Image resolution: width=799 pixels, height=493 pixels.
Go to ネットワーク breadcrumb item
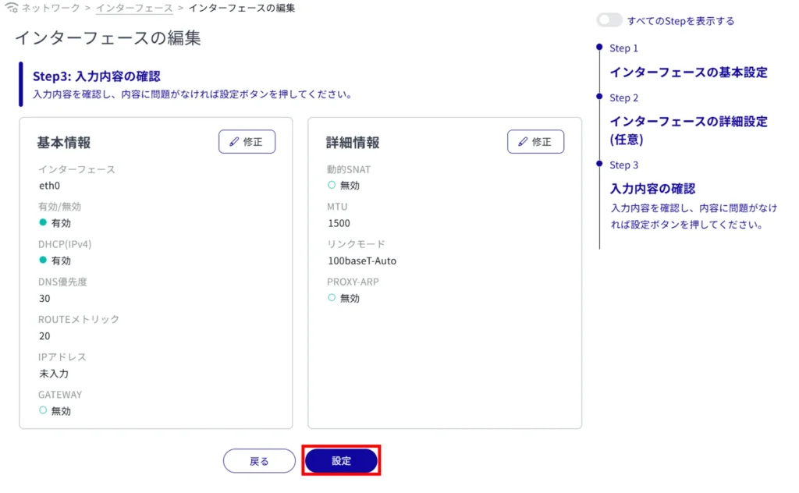52,8
